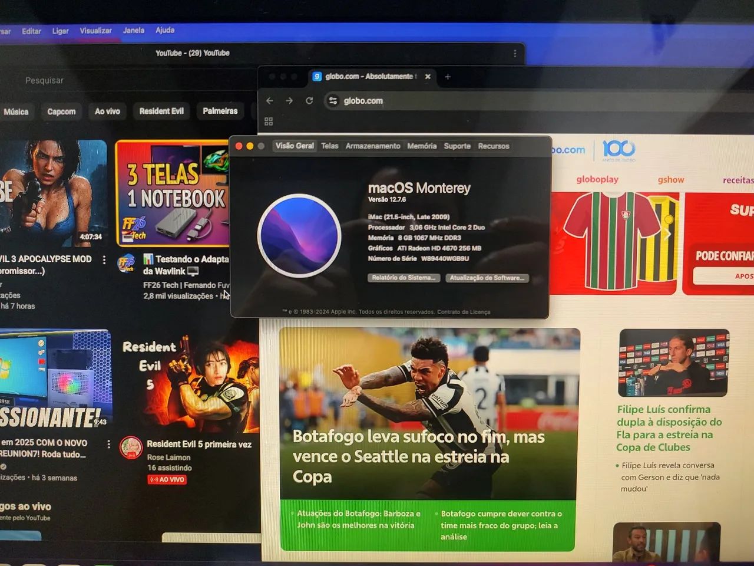Select the Capcom filter chip
The image size is (754, 566).
coord(61,111)
